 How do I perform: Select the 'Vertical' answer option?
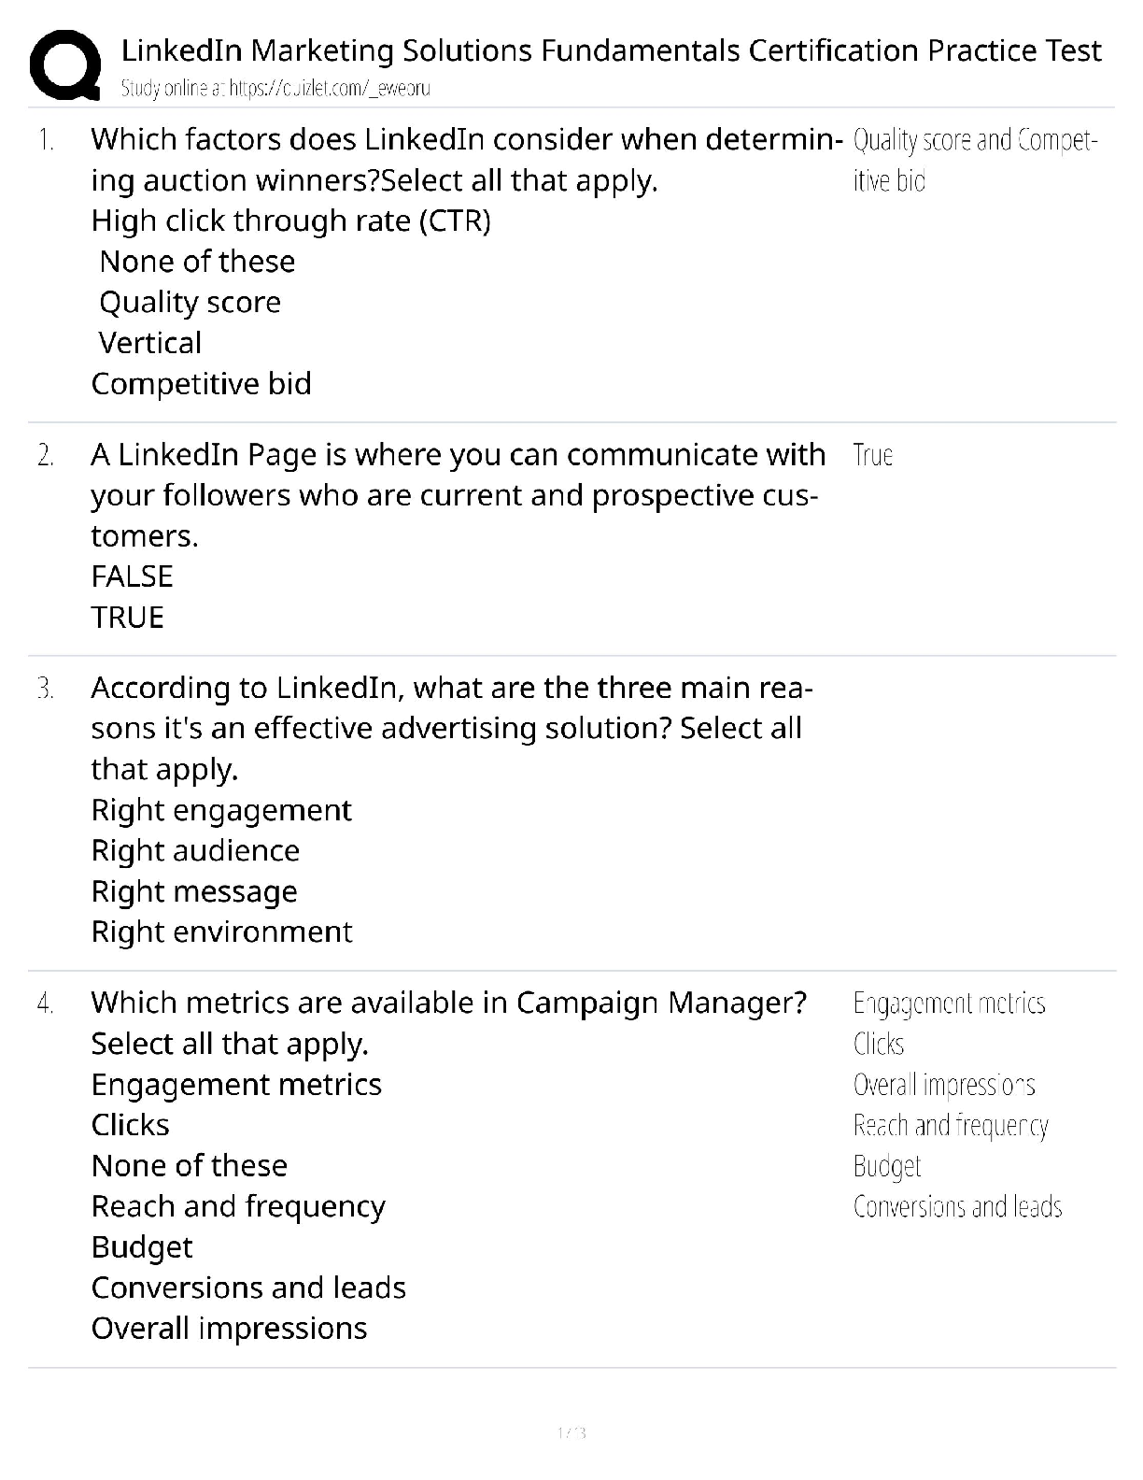point(150,343)
